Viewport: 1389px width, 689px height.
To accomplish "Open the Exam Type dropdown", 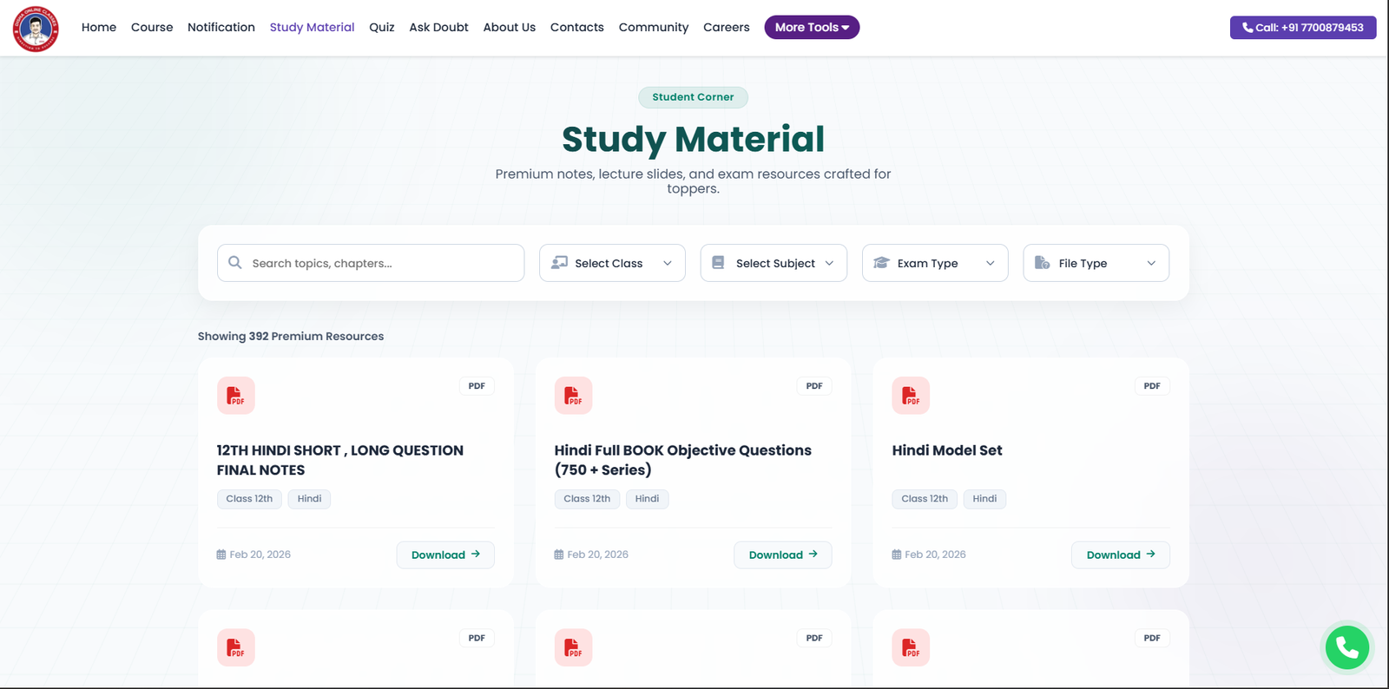I will click(935, 263).
